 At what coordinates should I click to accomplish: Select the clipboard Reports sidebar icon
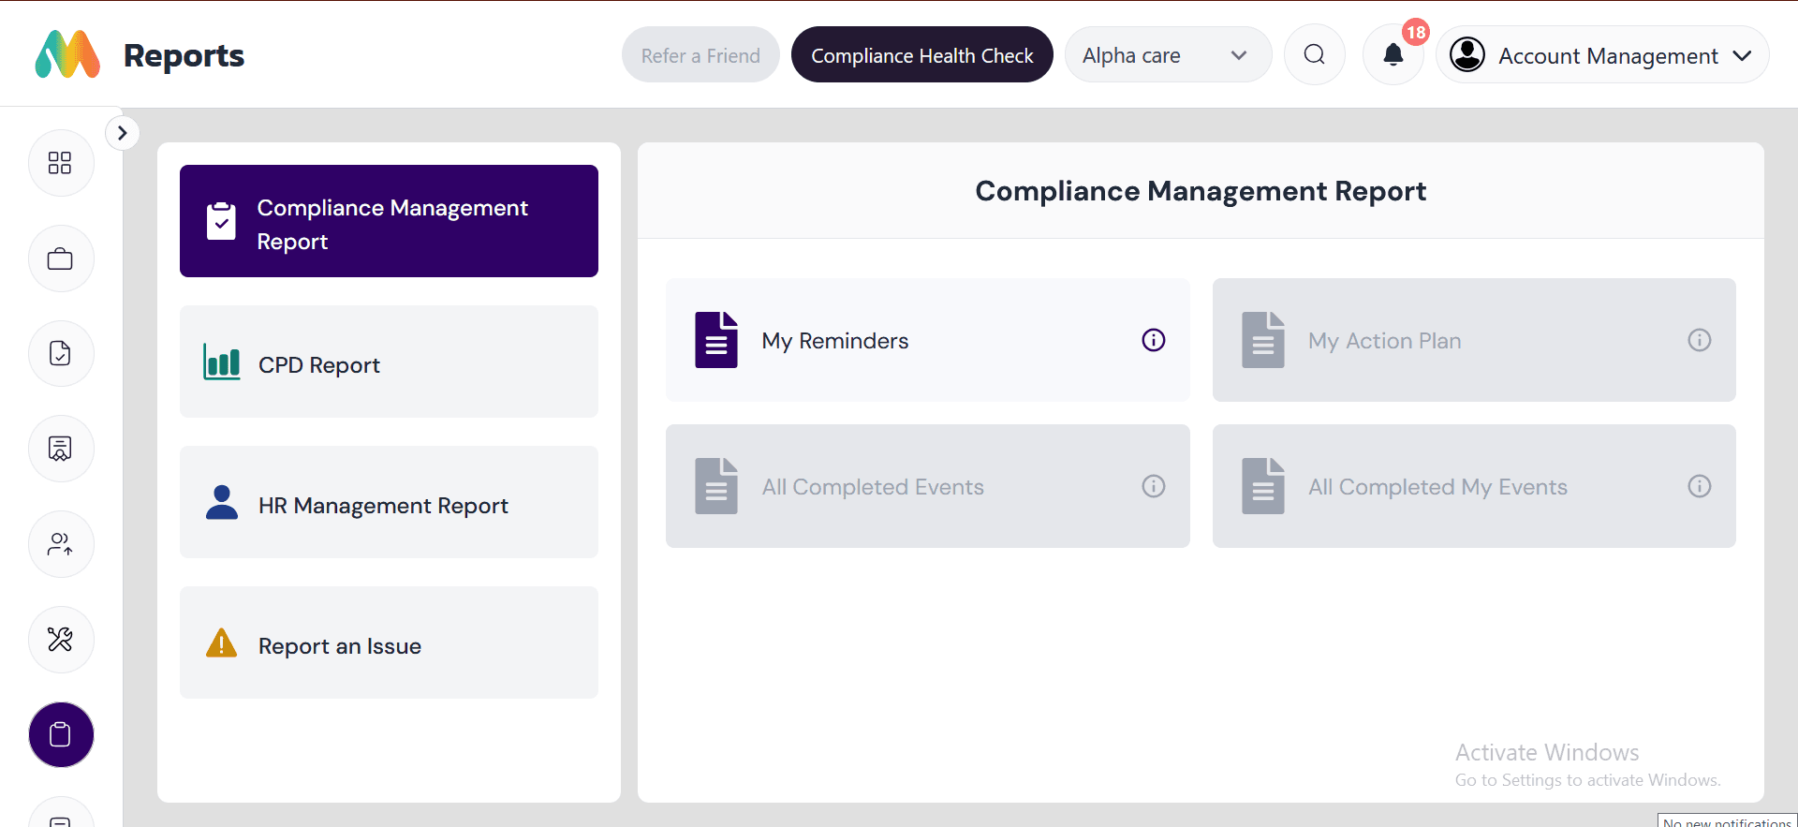point(61,734)
